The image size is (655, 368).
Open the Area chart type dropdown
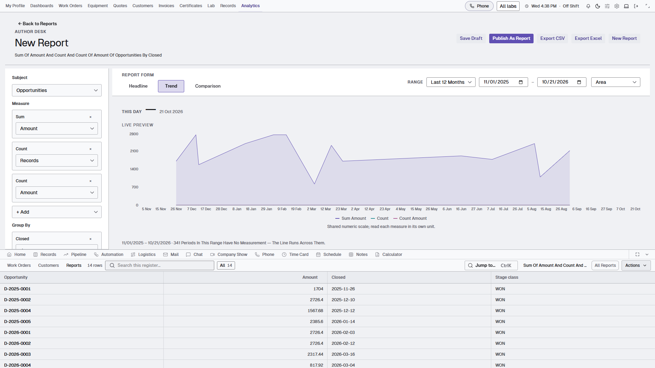(615, 82)
